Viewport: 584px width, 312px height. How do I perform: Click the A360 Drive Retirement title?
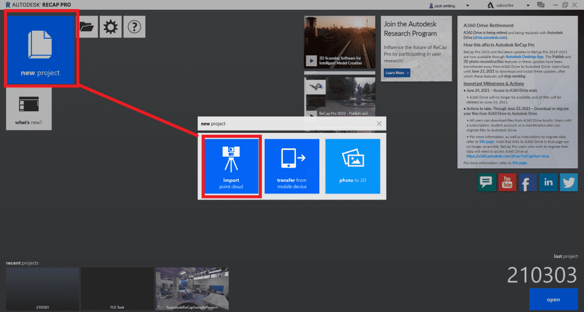click(x=488, y=26)
